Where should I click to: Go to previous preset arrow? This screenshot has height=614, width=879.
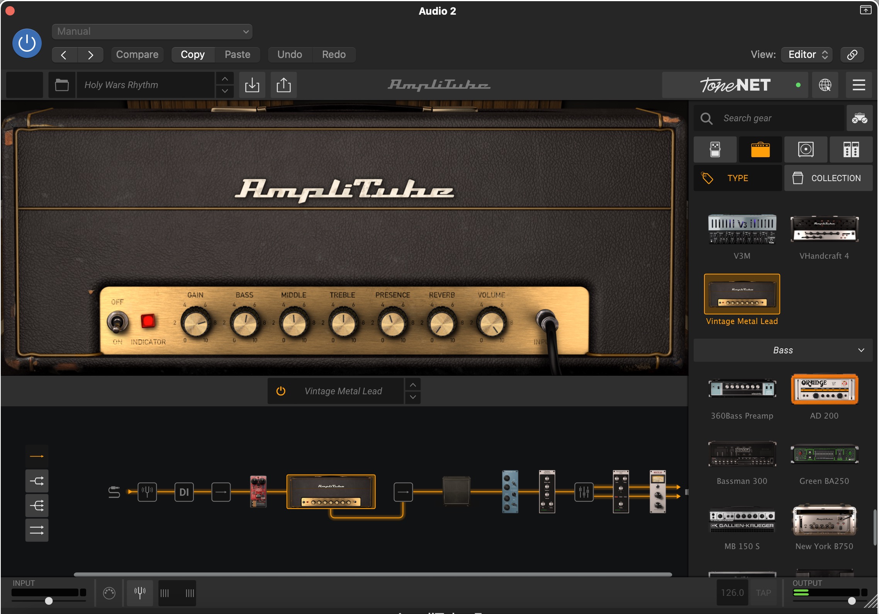(x=64, y=55)
